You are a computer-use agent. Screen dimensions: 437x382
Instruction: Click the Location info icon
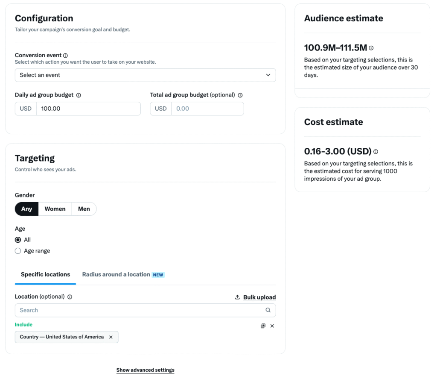(70, 297)
